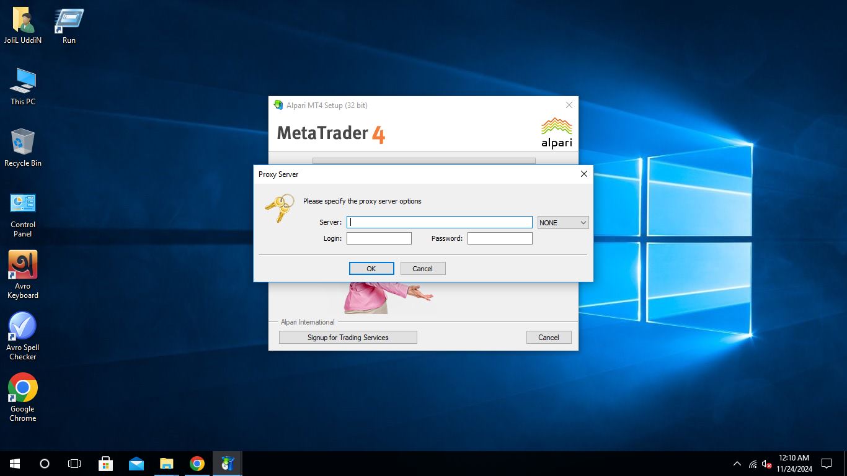Confirm proxy settings with OK

coord(371,269)
